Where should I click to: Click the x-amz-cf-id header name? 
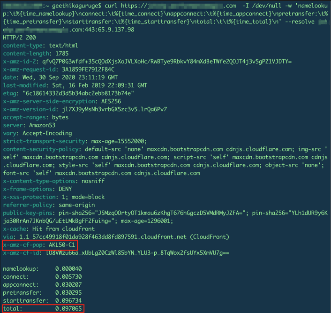click(22, 253)
